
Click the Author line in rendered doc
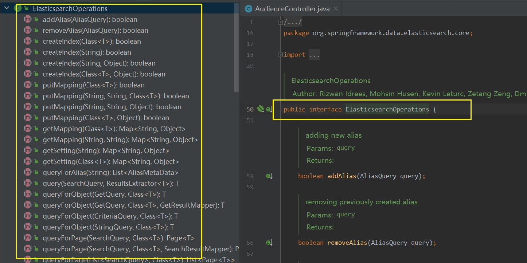tap(409, 94)
